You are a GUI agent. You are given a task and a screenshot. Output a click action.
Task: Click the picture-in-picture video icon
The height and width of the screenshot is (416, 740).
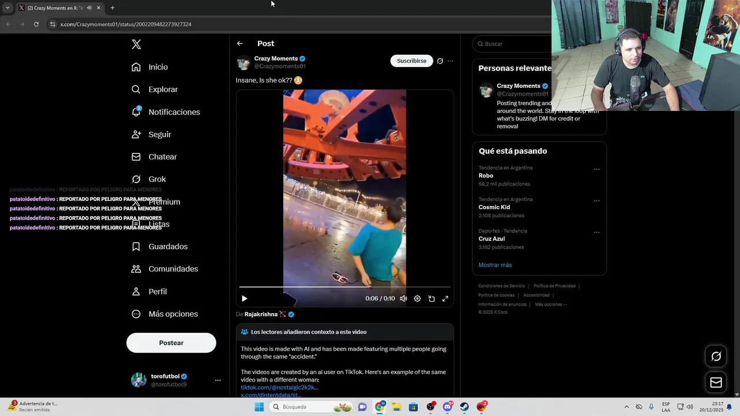click(x=431, y=299)
